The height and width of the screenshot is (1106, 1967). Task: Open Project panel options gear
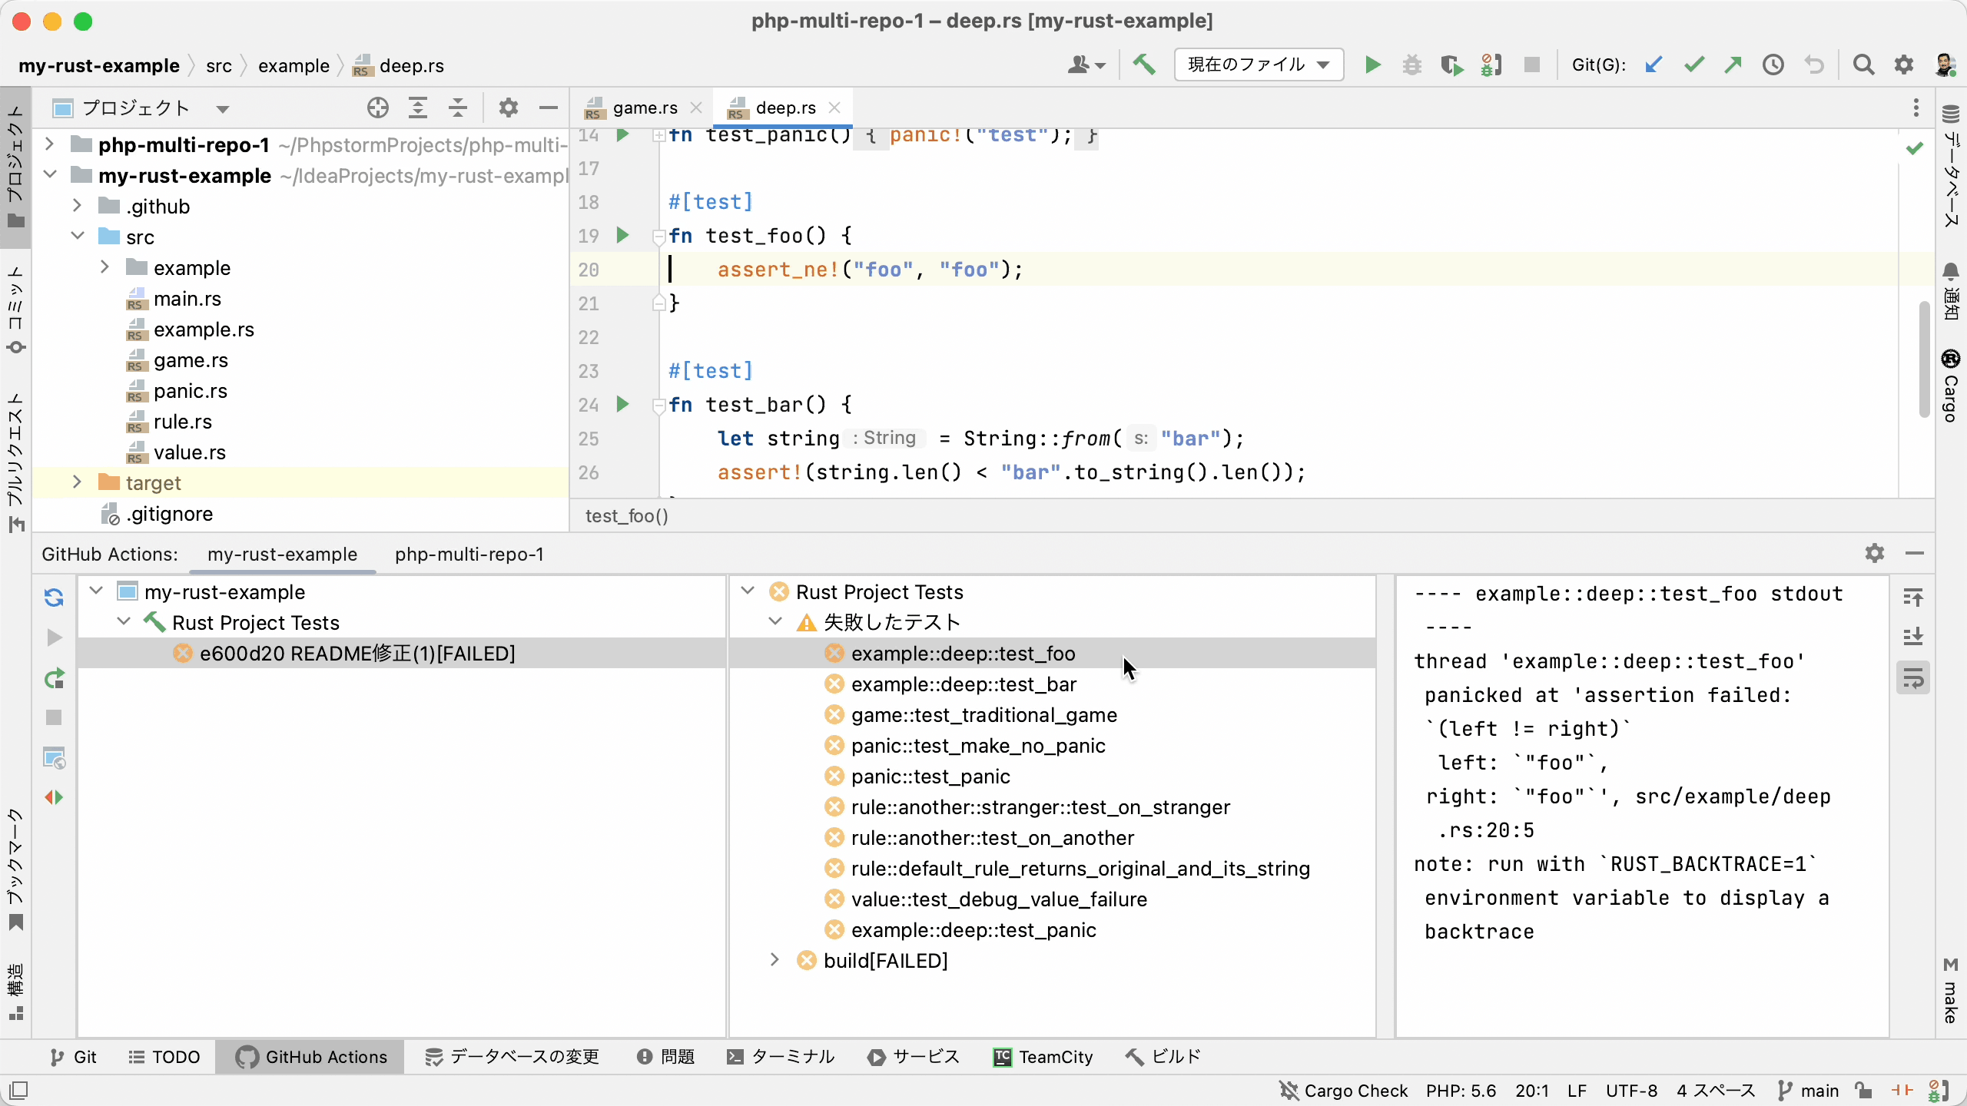point(508,108)
